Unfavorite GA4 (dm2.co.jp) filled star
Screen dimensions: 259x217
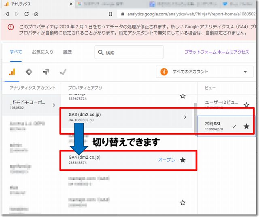click(183, 160)
